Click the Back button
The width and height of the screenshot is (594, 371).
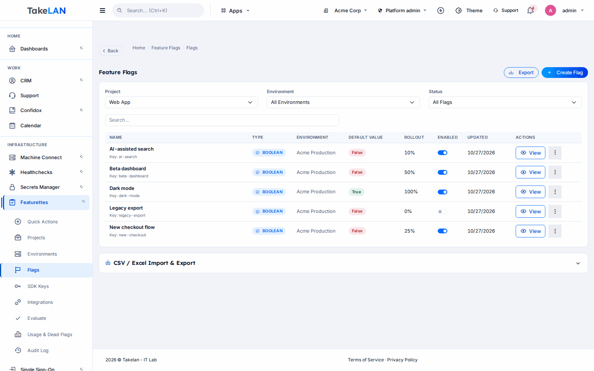pyautogui.click(x=110, y=51)
